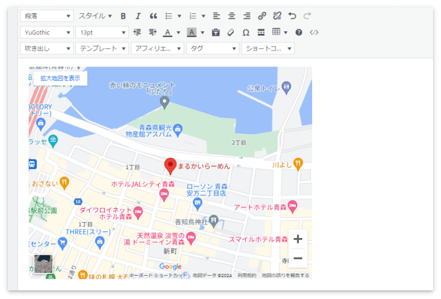This screenshot has width=441, height=299.
Task: Insert or edit a link
Action: point(262,16)
